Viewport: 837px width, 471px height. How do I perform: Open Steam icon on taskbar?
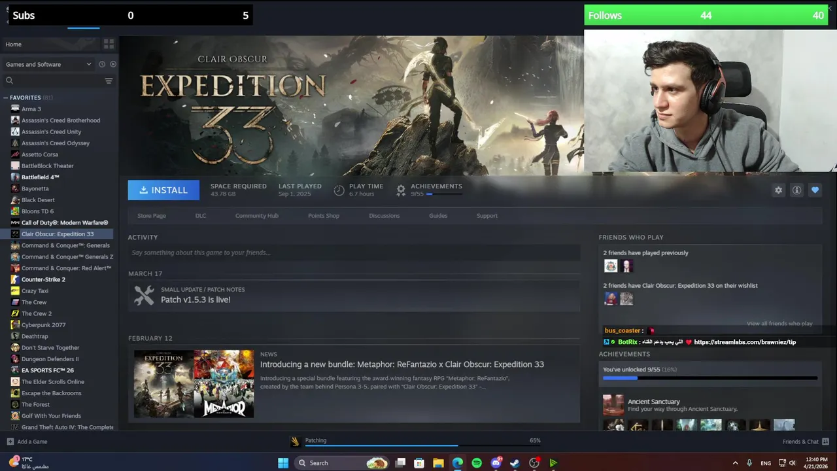coord(515,462)
